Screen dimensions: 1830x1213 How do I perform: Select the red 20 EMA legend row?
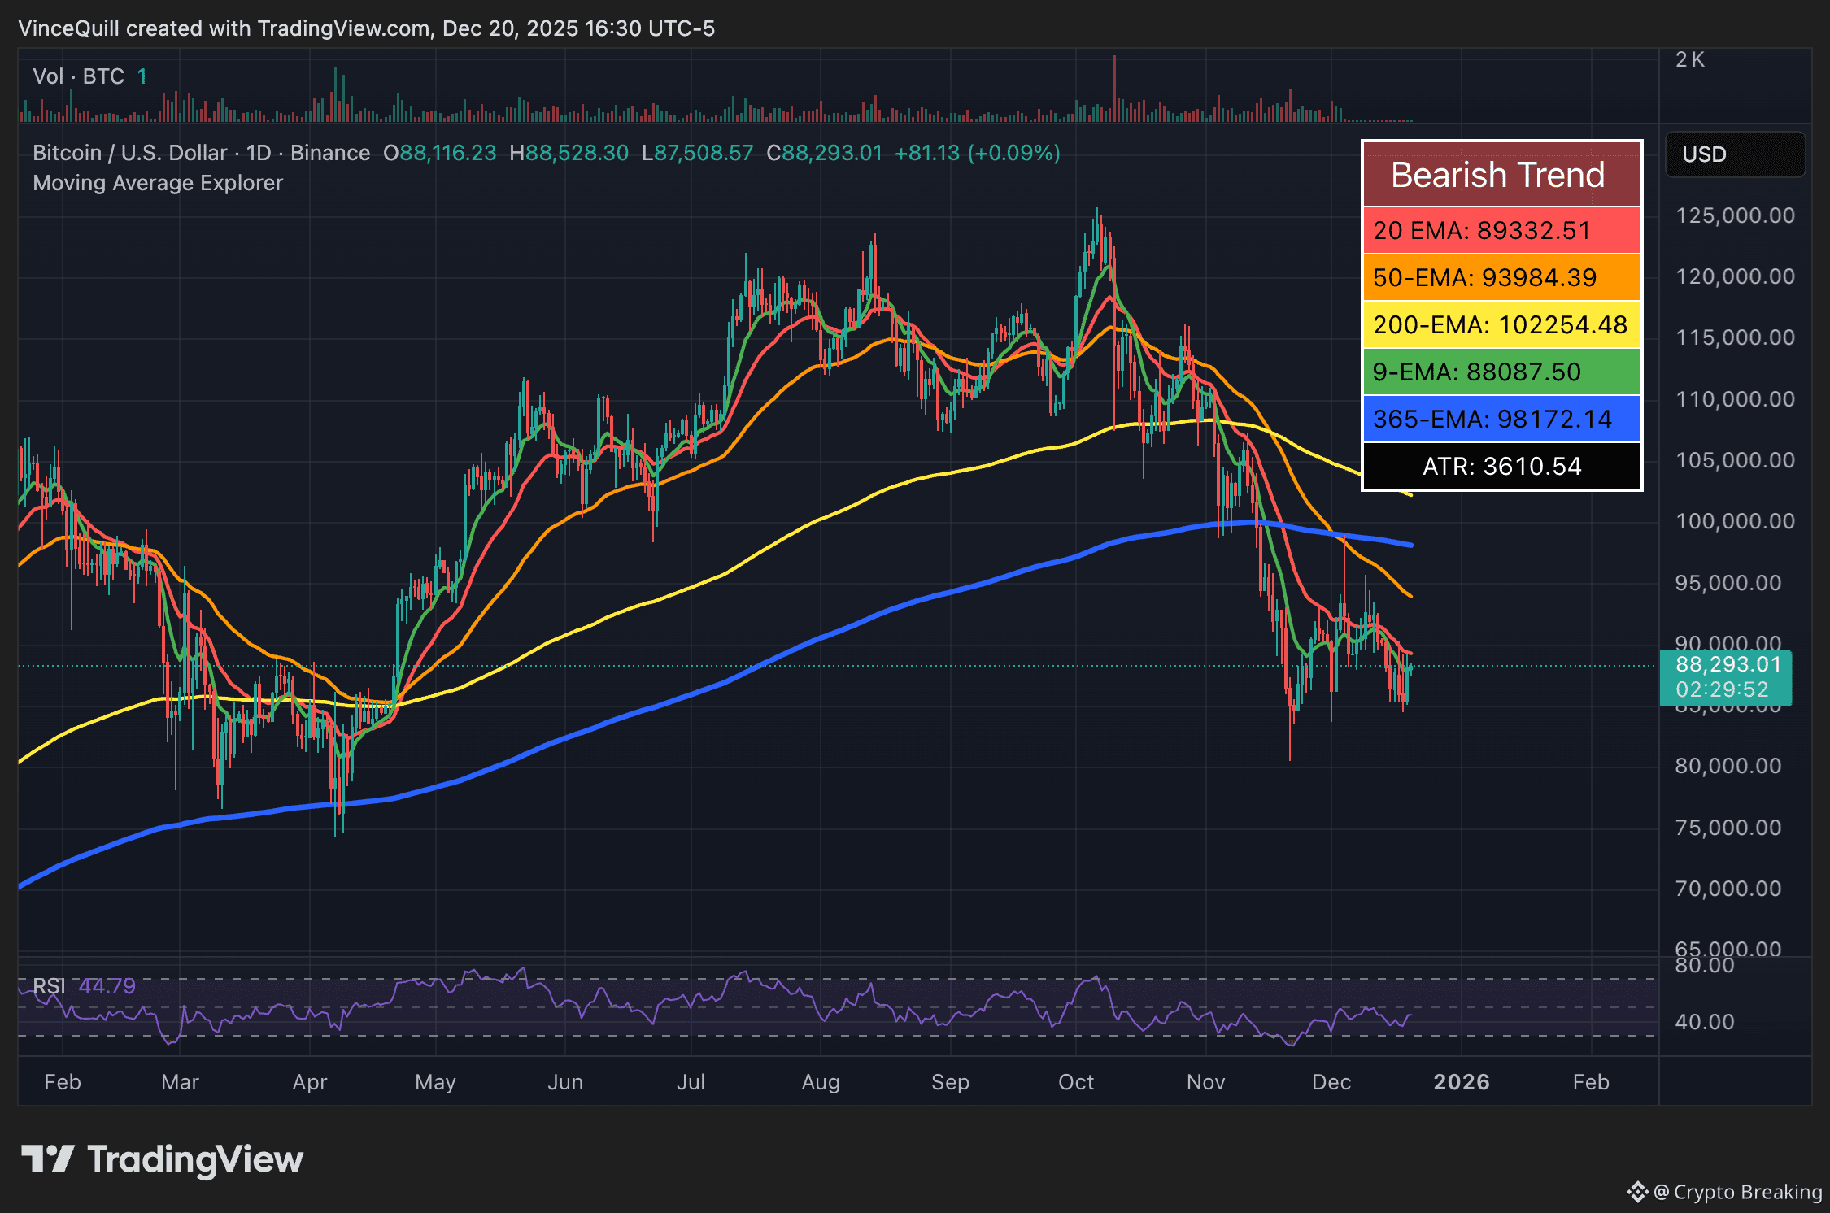coord(1501,231)
